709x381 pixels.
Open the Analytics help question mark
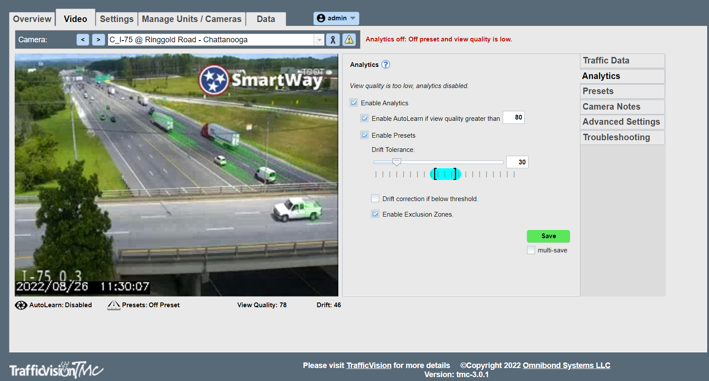(386, 64)
